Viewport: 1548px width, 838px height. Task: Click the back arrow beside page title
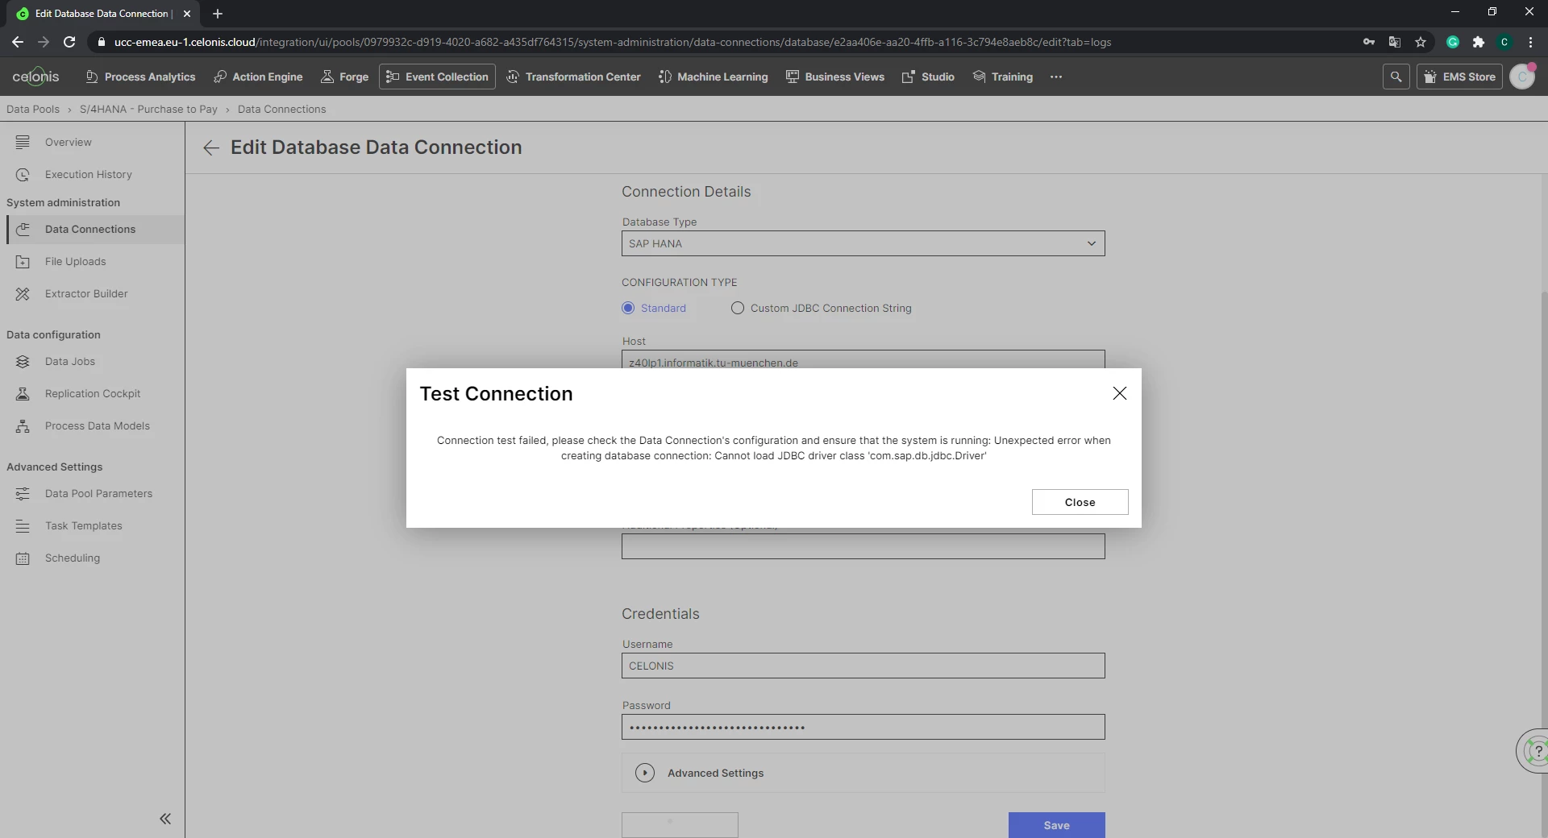tap(211, 147)
